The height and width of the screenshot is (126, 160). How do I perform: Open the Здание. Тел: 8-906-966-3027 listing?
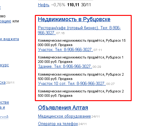[x=65, y=66]
